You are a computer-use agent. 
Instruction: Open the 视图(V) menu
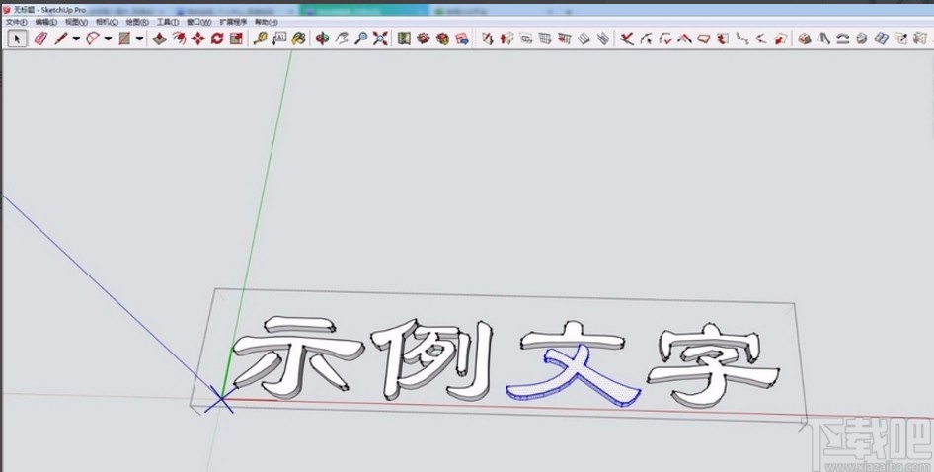tap(76, 22)
